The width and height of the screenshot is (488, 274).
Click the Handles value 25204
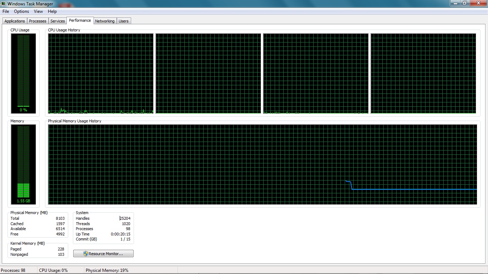(x=125, y=218)
